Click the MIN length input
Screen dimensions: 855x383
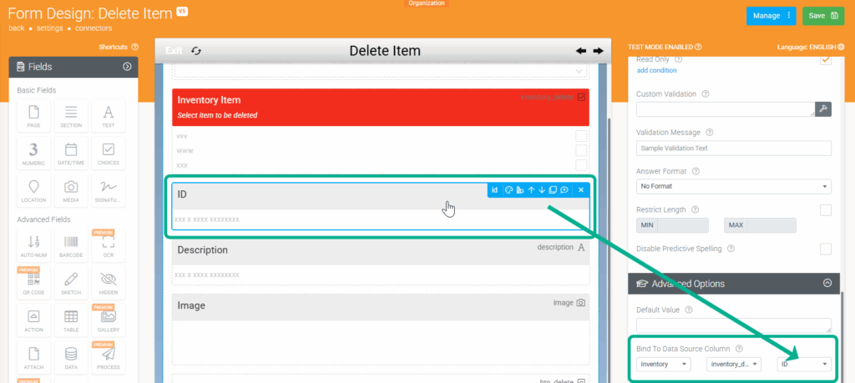683,225
